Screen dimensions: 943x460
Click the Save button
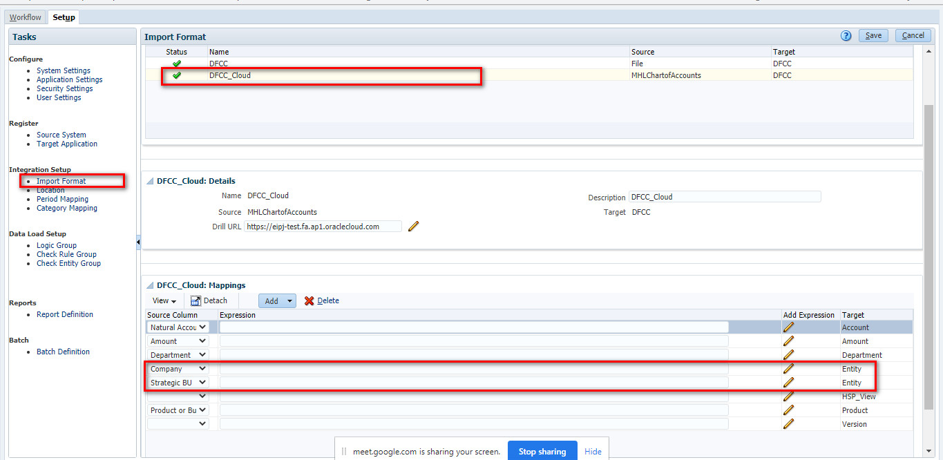873,36
